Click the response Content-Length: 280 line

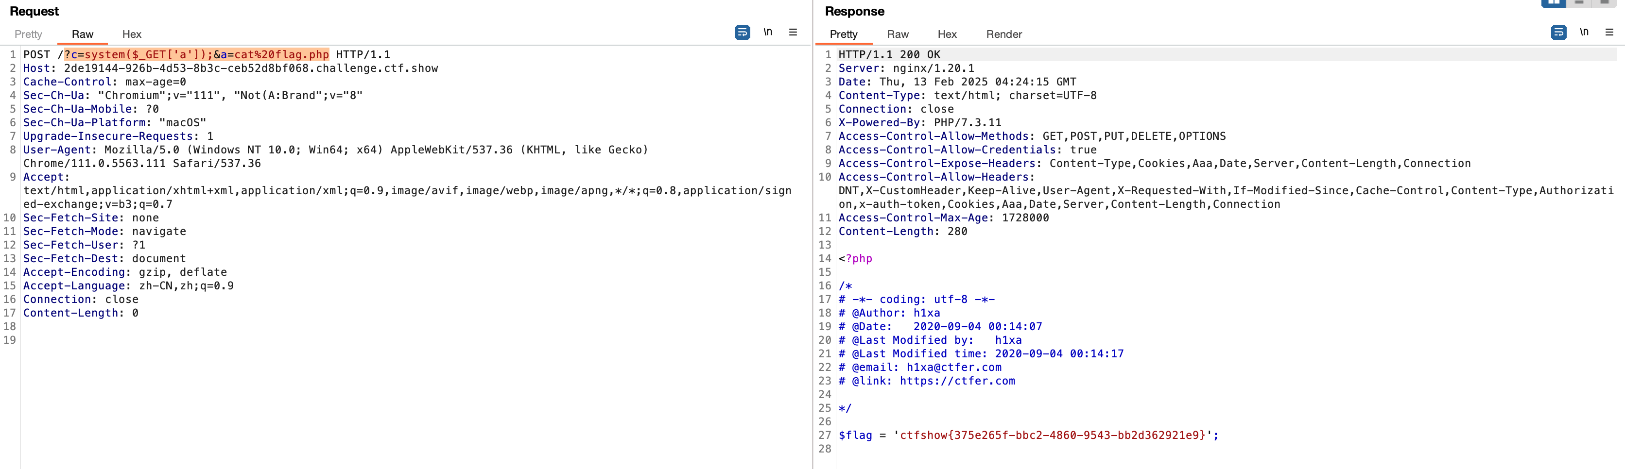click(903, 232)
